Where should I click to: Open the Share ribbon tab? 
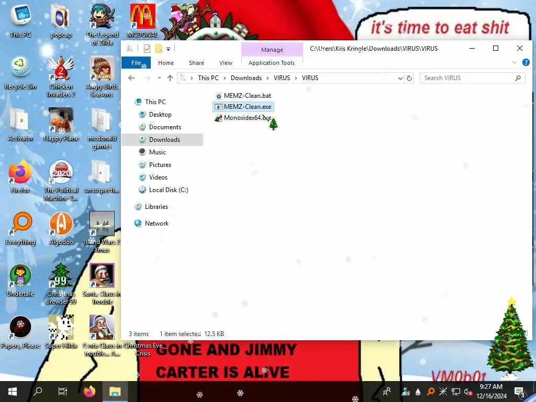point(196,63)
